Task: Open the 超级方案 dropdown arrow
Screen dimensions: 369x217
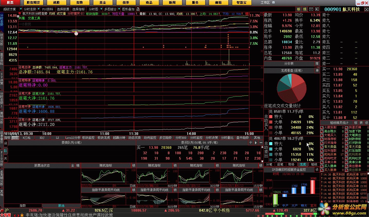Action: pos(21,9)
